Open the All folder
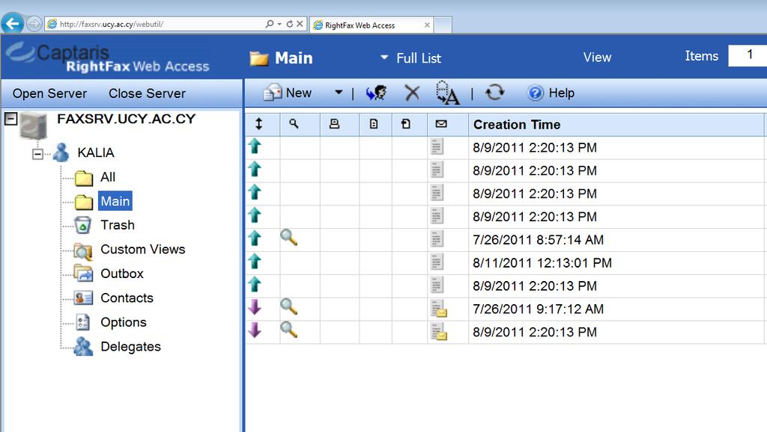The image size is (767, 432). [x=108, y=176]
